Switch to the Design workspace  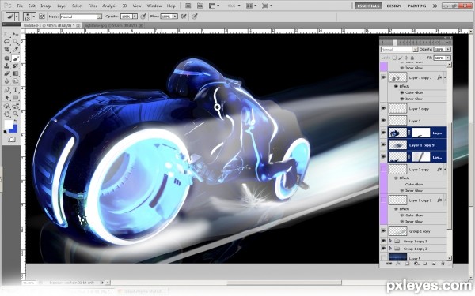(393, 6)
